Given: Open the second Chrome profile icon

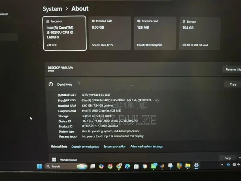Looking at the screenshot, I should (119, 166).
